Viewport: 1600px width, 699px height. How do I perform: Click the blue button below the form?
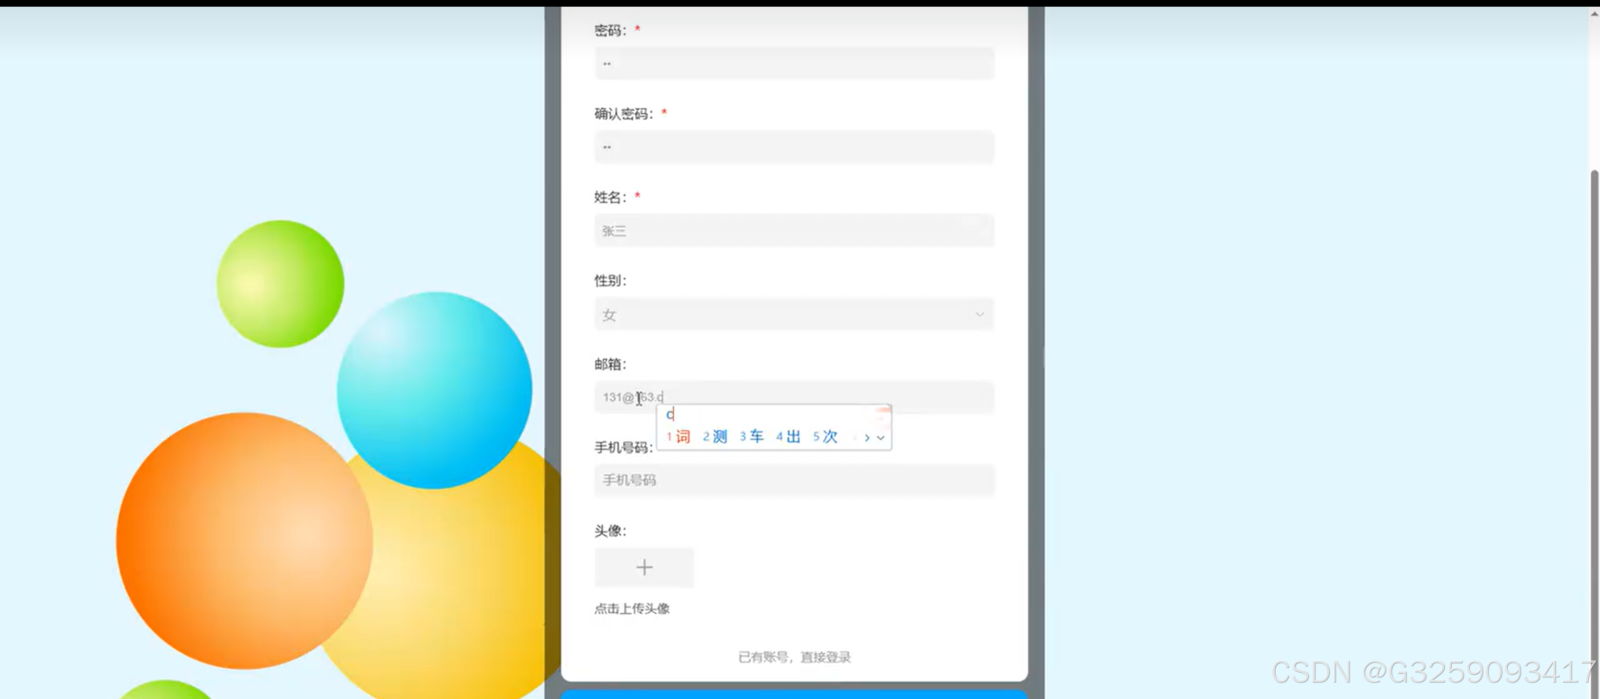click(794, 694)
